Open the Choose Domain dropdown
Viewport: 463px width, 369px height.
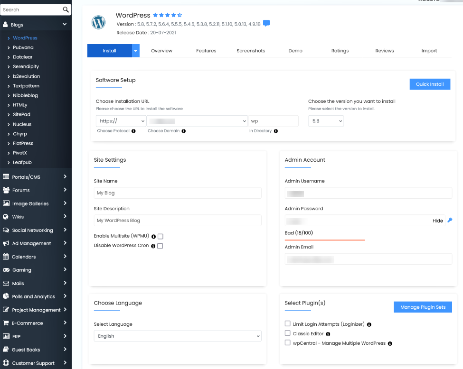(197, 121)
